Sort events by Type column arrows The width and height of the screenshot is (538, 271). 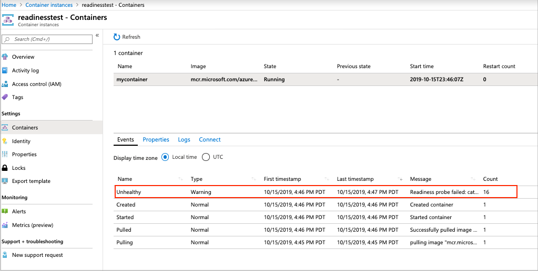tap(255, 179)
